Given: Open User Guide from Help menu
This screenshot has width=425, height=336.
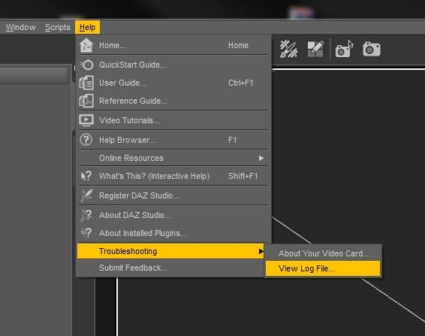Looking at the screenshot, I should (173, 83).
